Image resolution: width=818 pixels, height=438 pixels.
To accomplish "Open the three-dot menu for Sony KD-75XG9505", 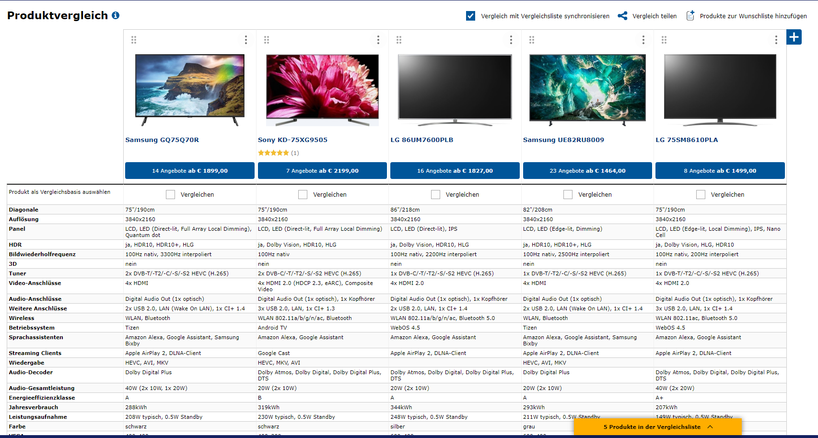I will coord(378,40).
